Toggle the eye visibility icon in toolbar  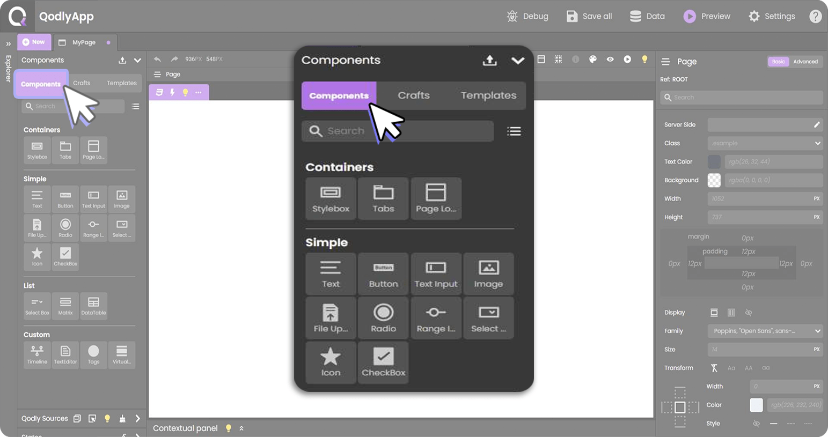tap(610, 59)
